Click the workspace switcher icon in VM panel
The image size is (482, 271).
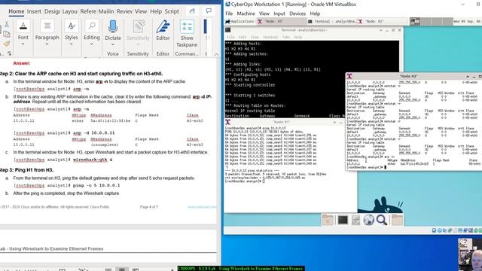pos(415,21)
